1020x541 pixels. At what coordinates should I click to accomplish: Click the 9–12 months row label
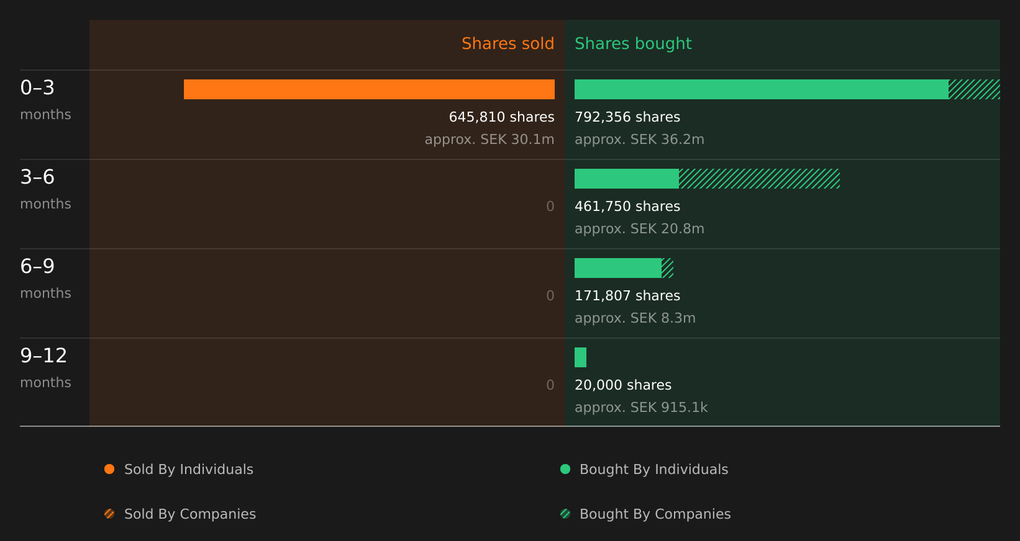point(45,368)
